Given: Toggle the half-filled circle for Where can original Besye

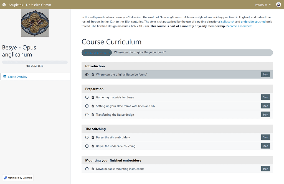Looking at the screenshot, I should [87, 74].
